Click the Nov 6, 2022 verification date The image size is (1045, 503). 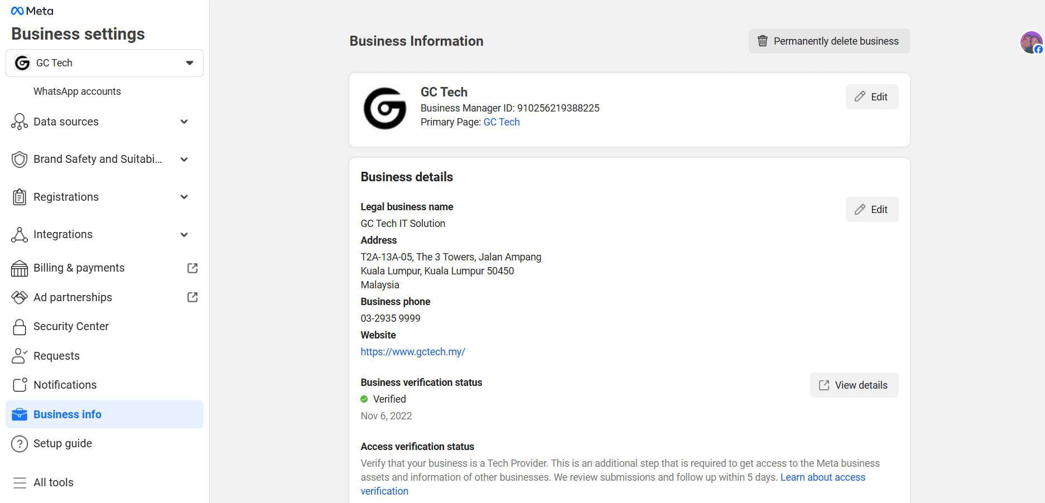(x=386, y=416)
